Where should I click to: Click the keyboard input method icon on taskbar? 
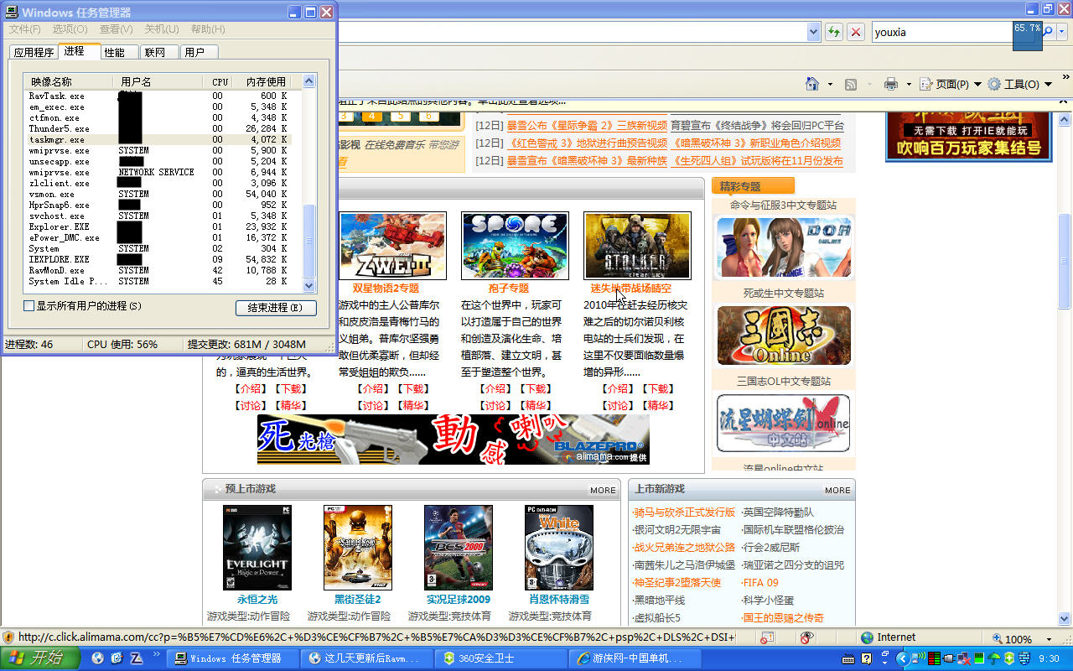pos(848,658)
